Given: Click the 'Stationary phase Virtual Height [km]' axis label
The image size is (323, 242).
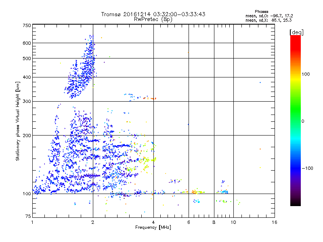Looking at the screenshot, I should pos(18,121).
